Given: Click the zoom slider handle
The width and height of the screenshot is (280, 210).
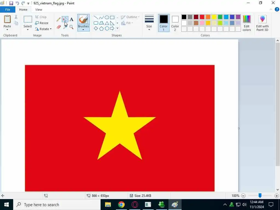Looking at the screenshot, I should coord(260,196).
